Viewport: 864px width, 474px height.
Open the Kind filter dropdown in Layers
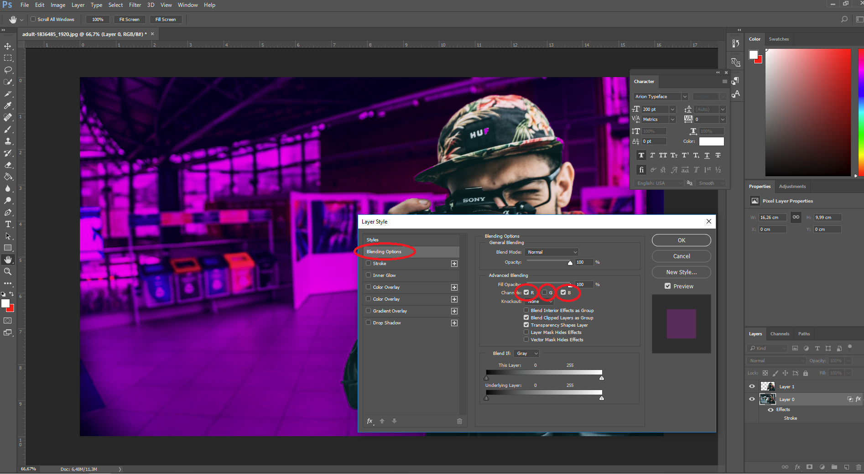point(768,348)
